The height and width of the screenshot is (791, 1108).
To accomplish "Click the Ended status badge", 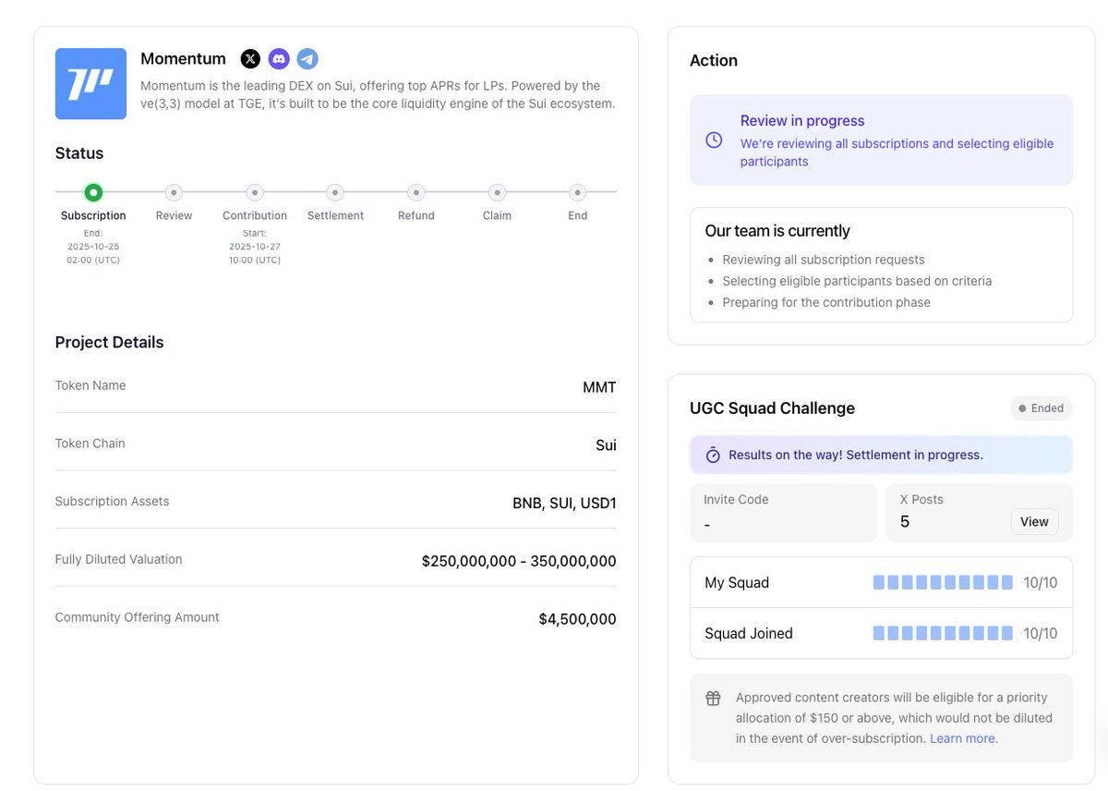I will (1041, 408).
